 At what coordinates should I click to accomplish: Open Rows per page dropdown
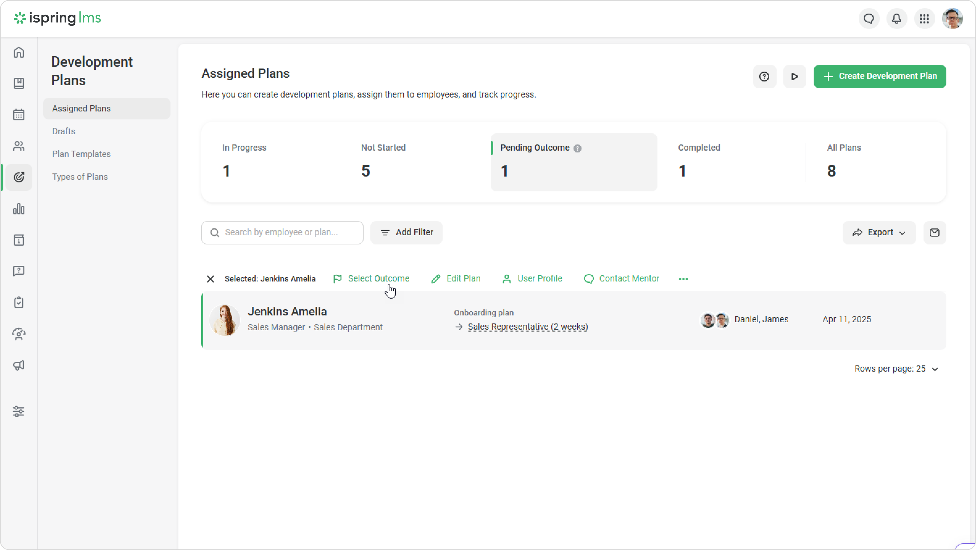[896, 369]
